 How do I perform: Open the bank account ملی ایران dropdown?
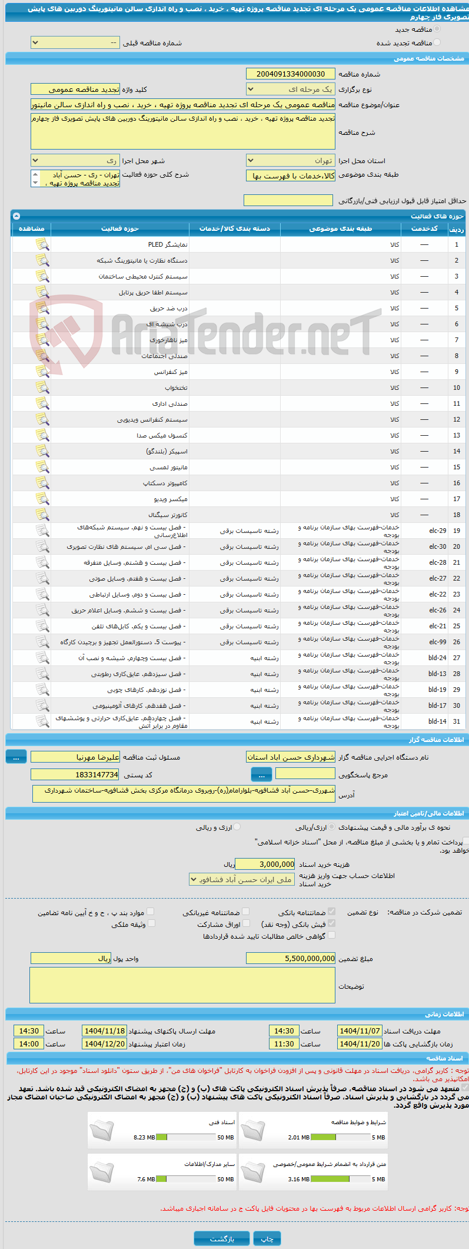242,879
